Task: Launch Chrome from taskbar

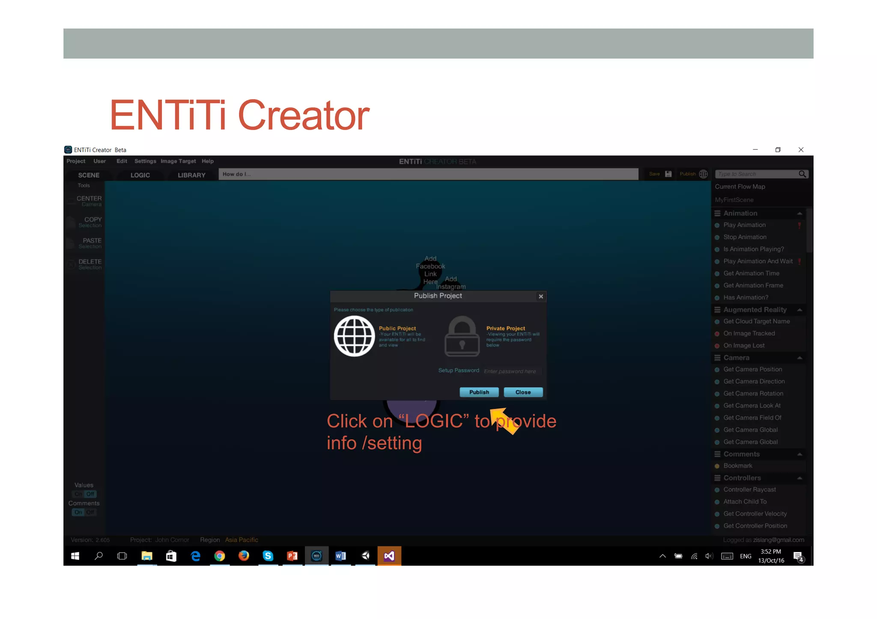Action: pyautogui.click(x=219, y=556)
